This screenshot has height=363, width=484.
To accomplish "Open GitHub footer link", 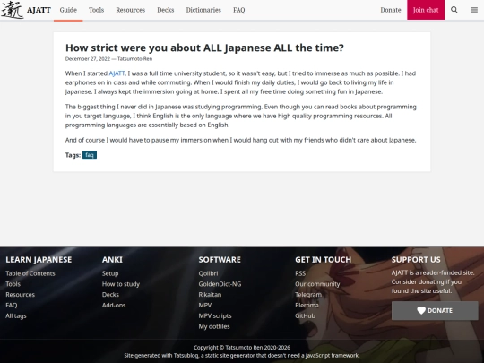I will [305, 315].
